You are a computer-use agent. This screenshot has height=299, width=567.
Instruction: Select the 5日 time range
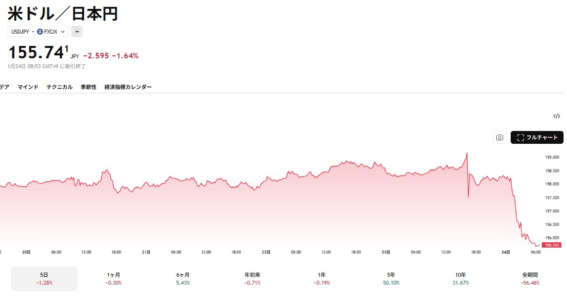point(44,278)
